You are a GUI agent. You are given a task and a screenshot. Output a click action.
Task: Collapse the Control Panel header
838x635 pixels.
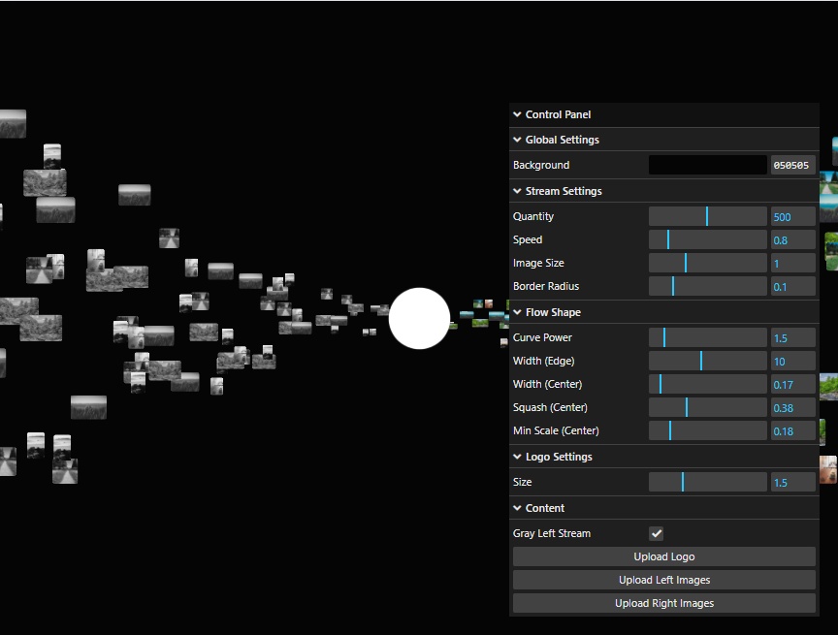(558, 114)
